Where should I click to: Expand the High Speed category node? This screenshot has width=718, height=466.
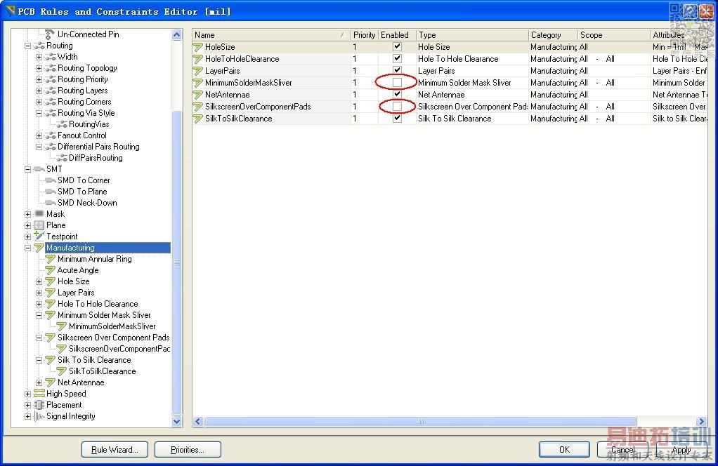[x=28, y=394]
